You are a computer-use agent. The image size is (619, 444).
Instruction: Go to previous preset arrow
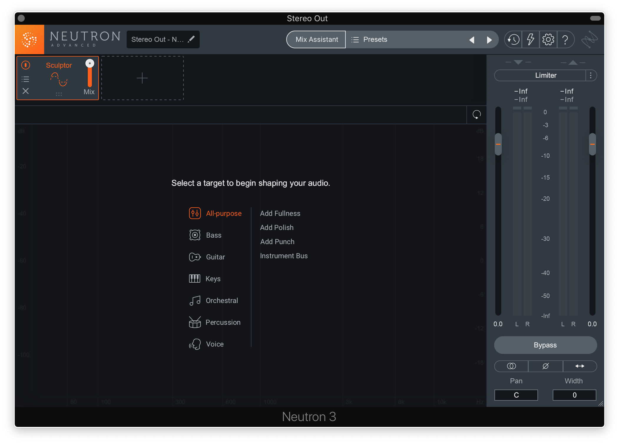click(x=472, y=40)
